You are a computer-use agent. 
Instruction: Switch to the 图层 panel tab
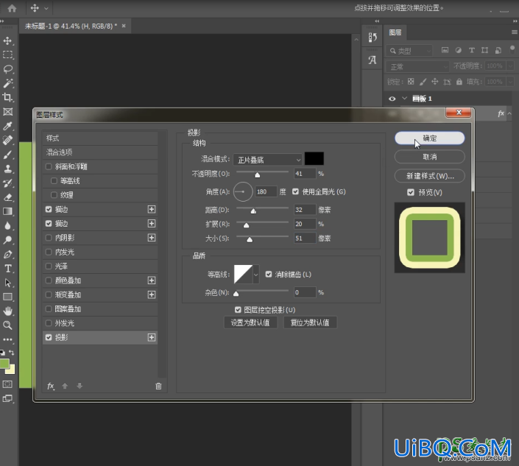pyautogui.click(x=395, y=32)
